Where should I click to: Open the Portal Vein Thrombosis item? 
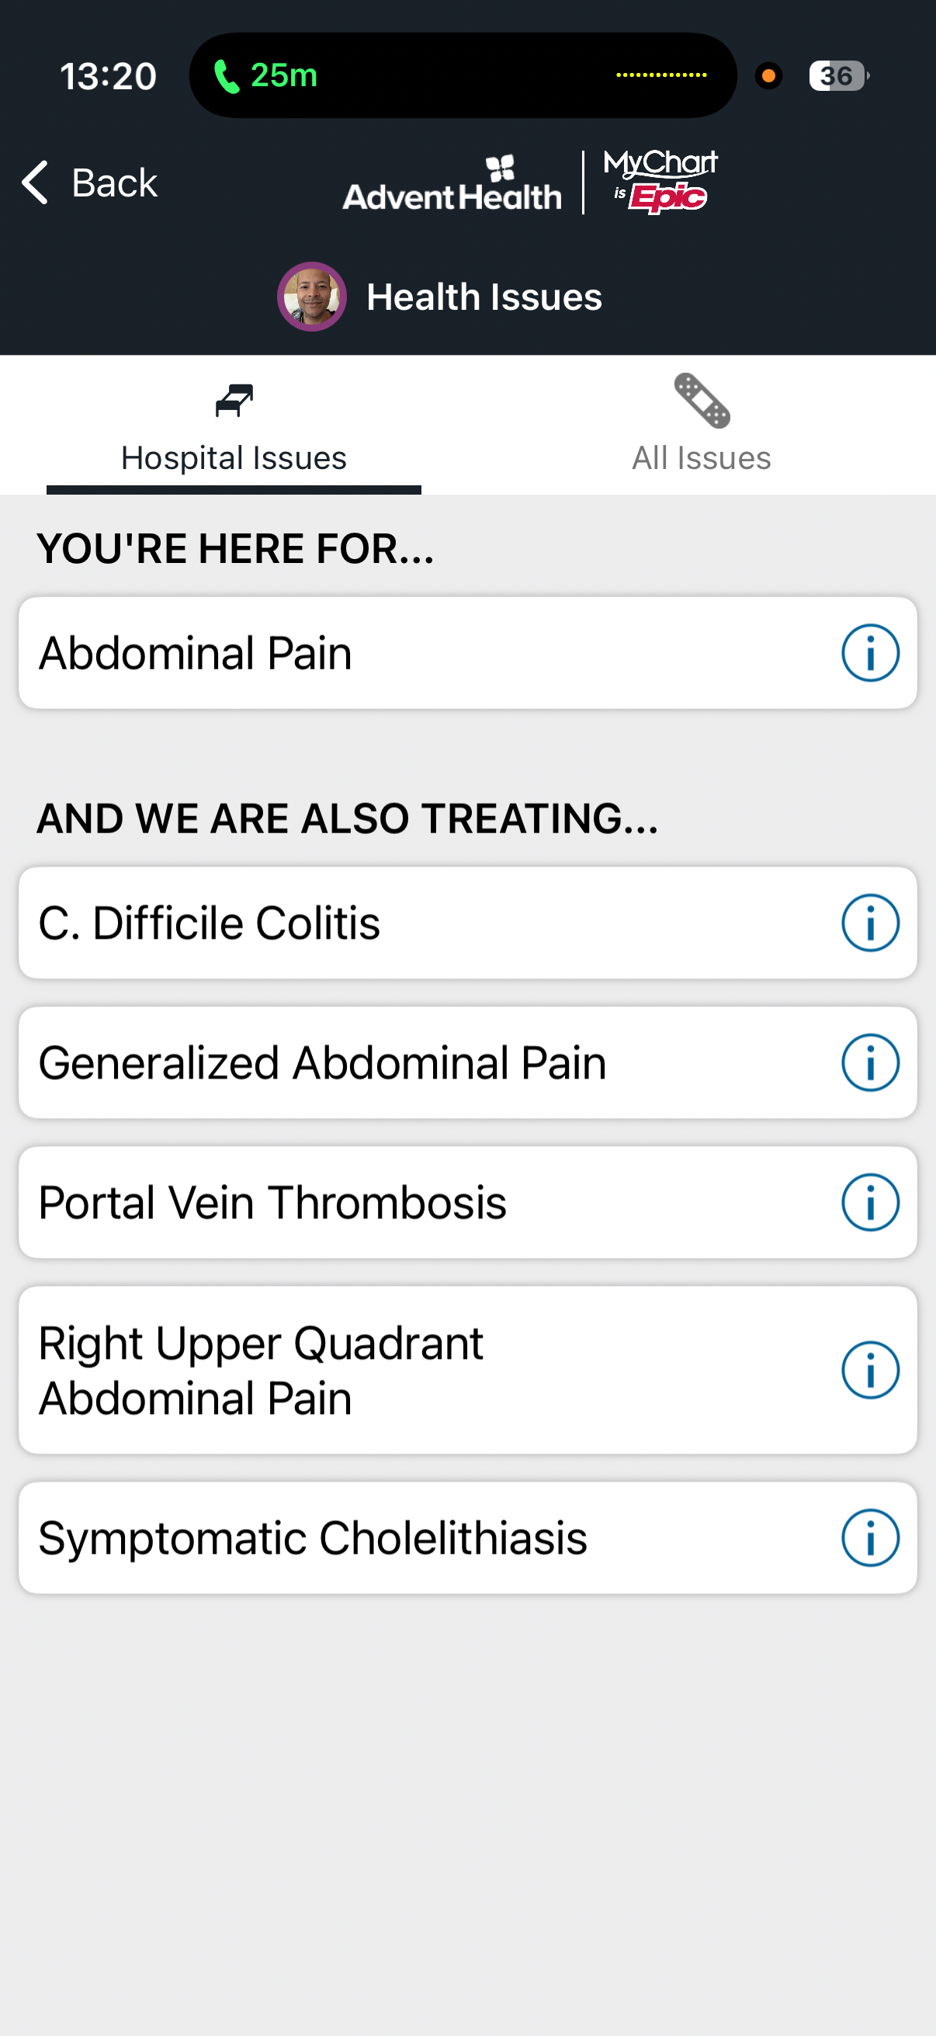pyautogui.click(x=395, y=1202)
